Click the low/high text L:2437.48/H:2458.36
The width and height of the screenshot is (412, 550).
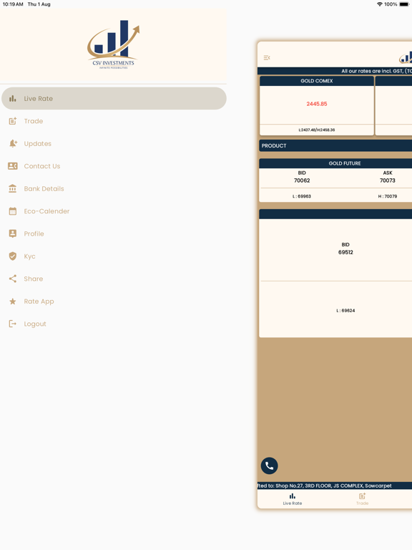tap(317, 130)
